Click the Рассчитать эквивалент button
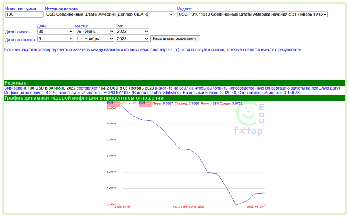Image resolution: width=349 pixels, height=217 pixels. click(175, 39)
